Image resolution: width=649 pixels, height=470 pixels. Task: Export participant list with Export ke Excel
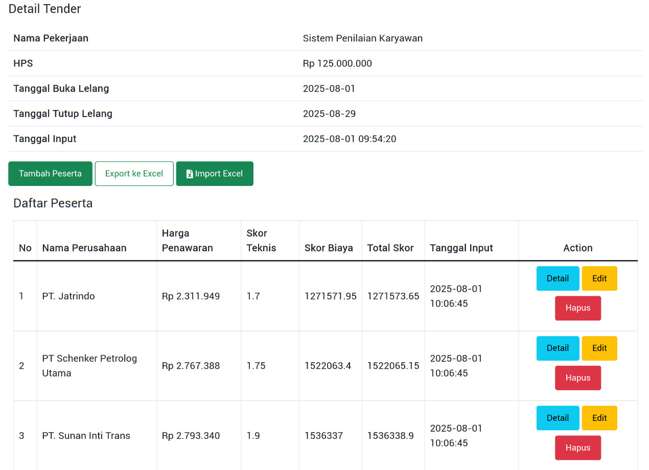coord(134,174)
